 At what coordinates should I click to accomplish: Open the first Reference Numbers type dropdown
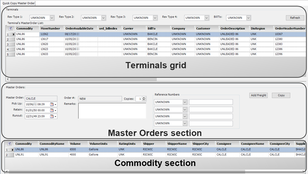pos(185,102)
